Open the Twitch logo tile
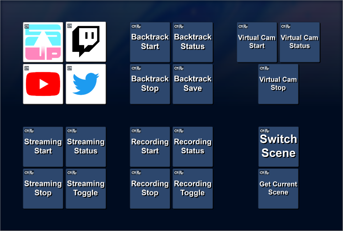 pos(86,42)
